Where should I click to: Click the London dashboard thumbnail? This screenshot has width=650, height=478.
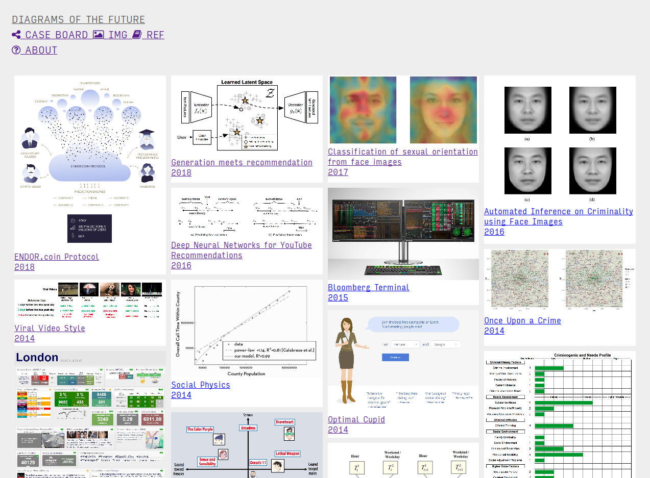point(90,413)
